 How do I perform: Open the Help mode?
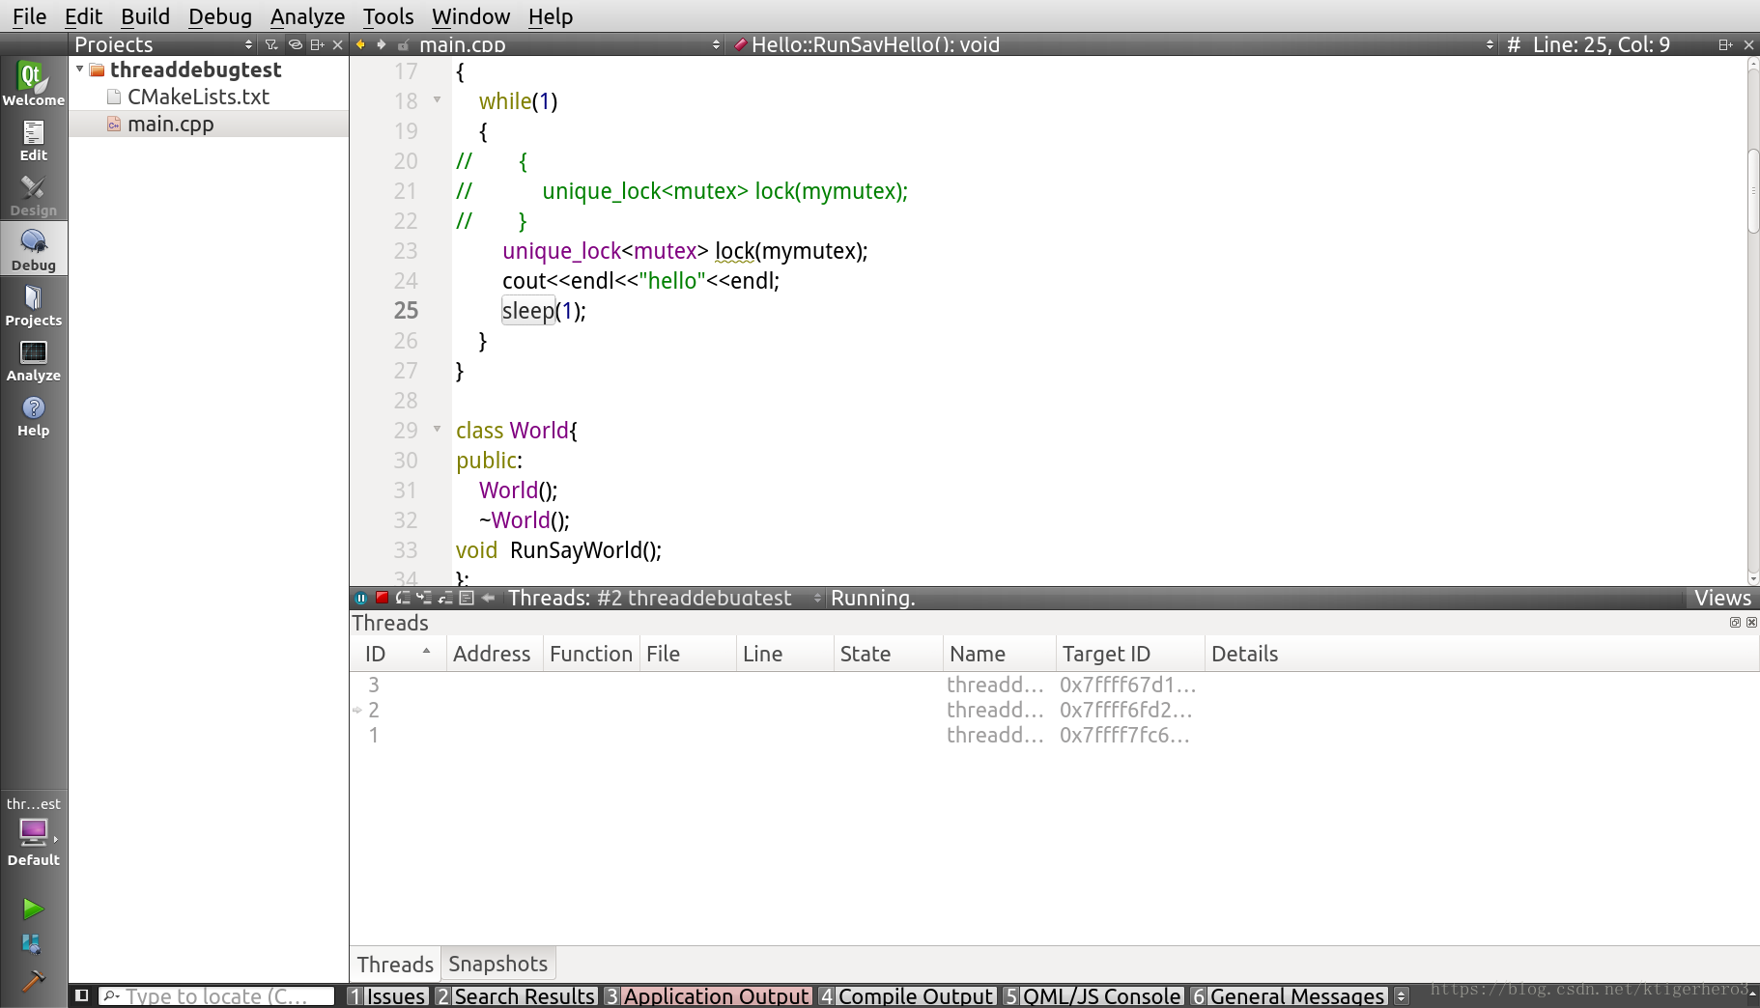coord(33,415)
